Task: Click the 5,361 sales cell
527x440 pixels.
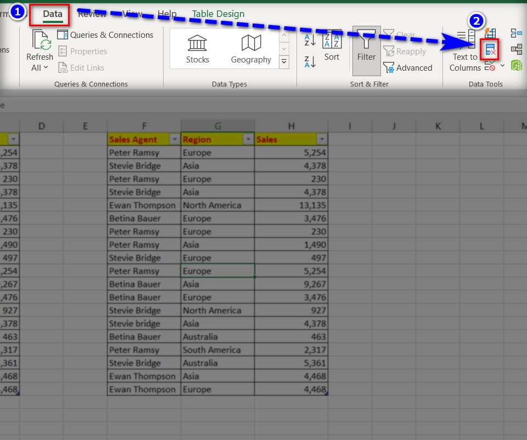Action: tap(291, 363)
